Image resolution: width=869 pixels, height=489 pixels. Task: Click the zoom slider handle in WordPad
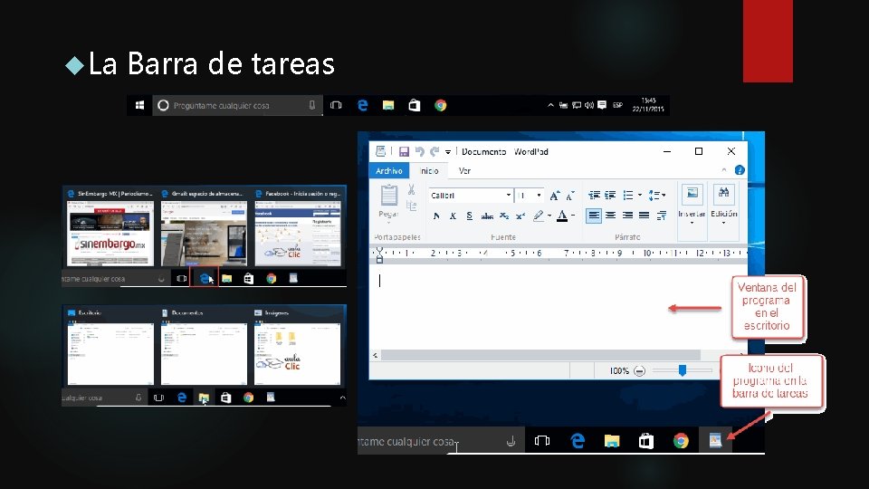(683, 370)
